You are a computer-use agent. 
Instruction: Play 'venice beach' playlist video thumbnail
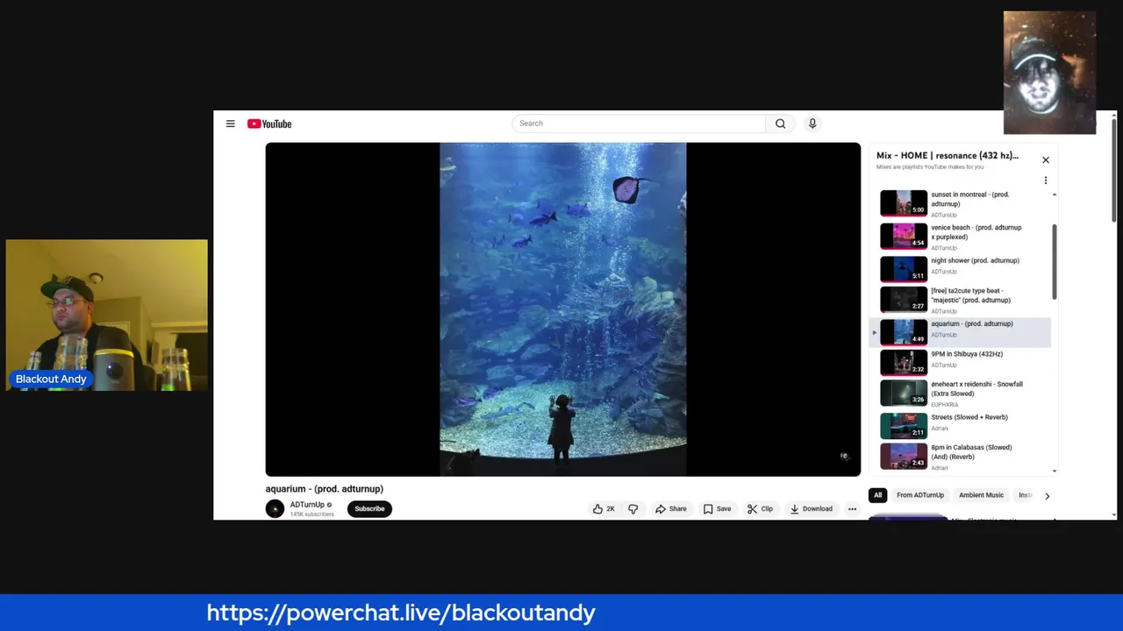(904, 236)
